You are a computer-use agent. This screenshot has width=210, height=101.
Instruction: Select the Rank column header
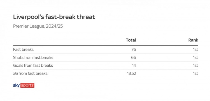coord(193,40)
